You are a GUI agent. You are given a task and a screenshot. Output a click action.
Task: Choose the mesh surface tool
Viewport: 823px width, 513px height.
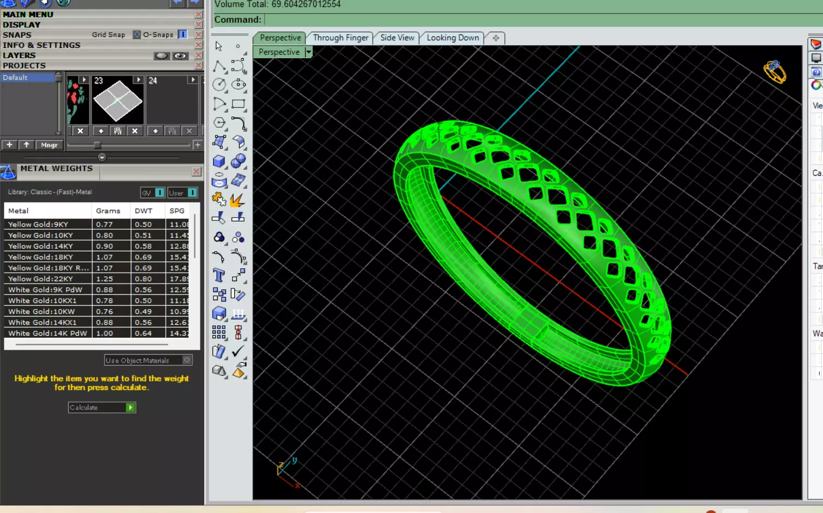238,180
